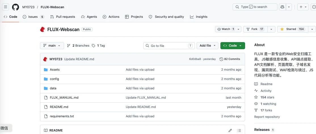
Task: Open the commit message in the README.md row
Action: coord(141,107)
